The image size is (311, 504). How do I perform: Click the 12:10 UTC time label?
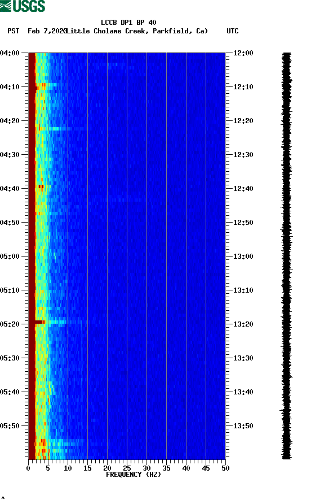pyautogui.click(x=243, y=87)
